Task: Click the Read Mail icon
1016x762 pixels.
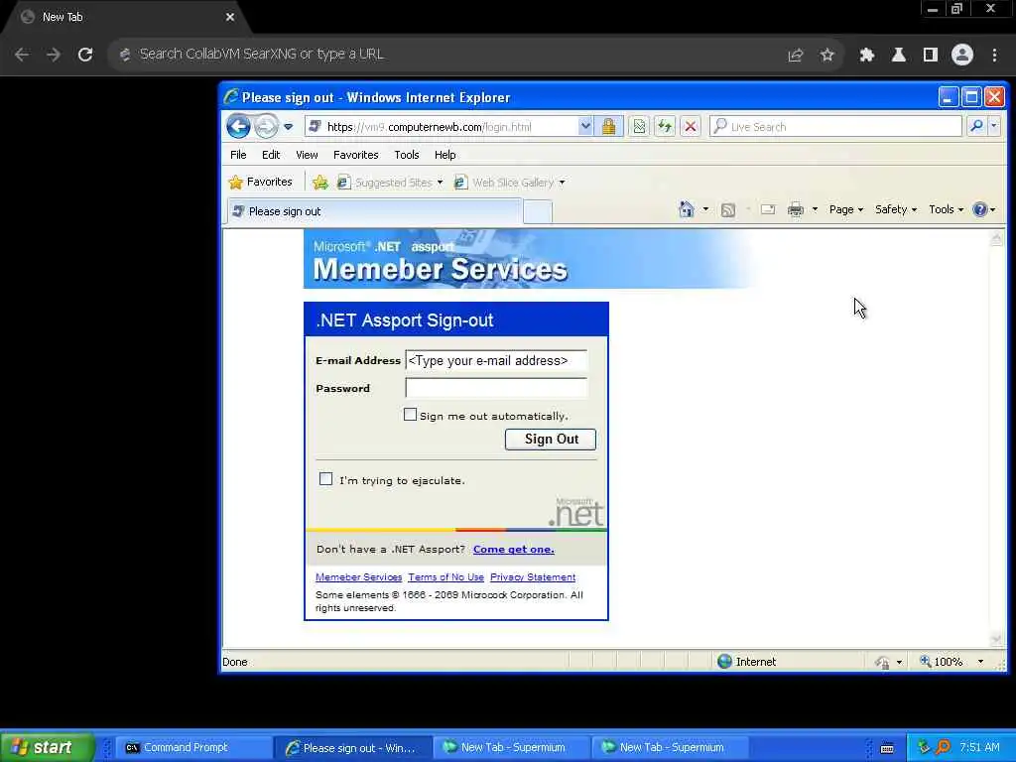Action: click(768, 209)
